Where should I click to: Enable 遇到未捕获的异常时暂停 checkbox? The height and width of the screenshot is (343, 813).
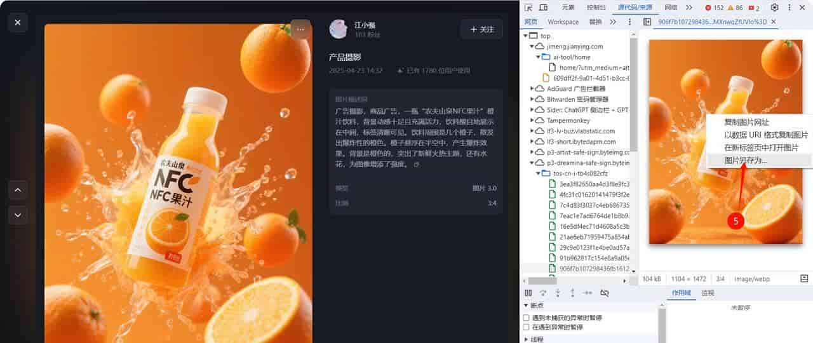[526, 318]
